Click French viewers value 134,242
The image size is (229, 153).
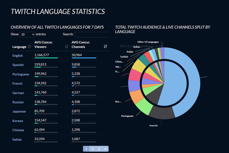[x=40, y=83]
